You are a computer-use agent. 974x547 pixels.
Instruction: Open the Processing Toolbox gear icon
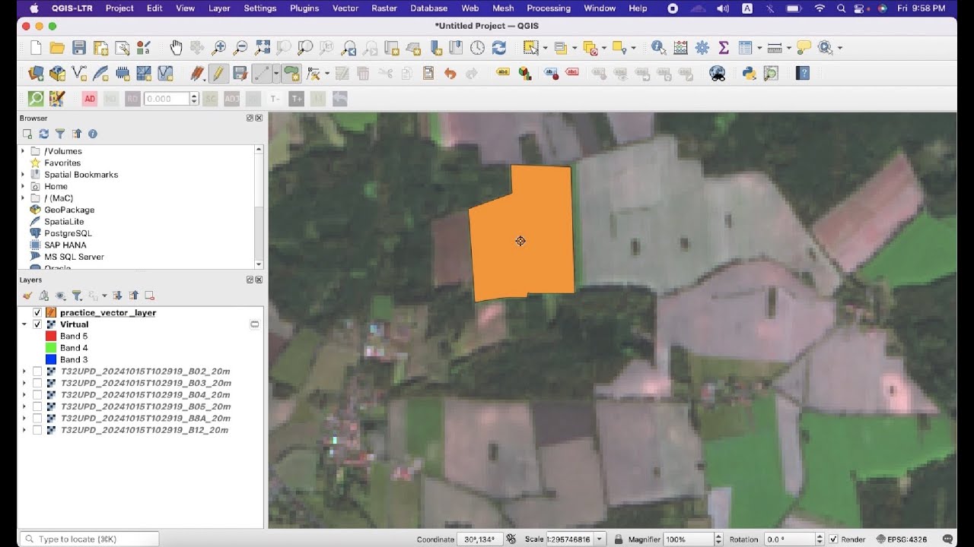pyautogui.click(x=702, y=48)
